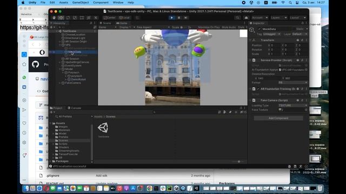Image resolution: width=346 pixels, height=194 pixels.
Task: Select MockData in Hierarchy
Action: [x=75, y=52]
